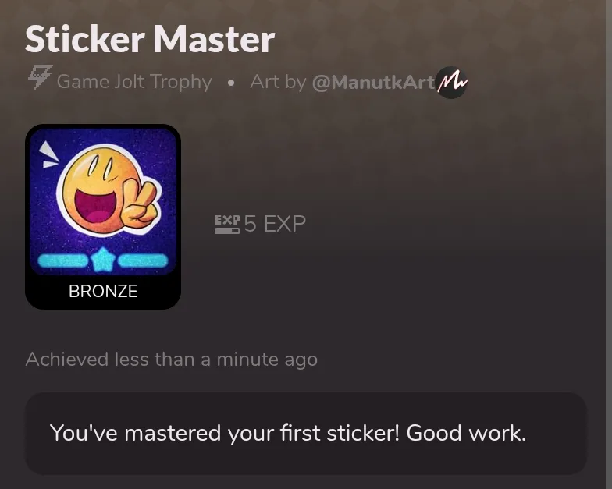Viewport: 612px width, 489px height.
Task: Click the Game Jolt lightning bolt icon
Action: point(41,78)
